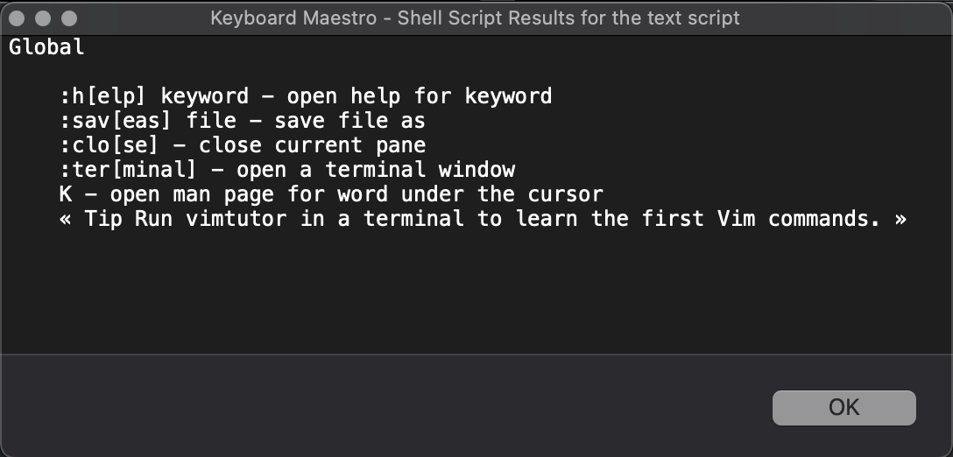
Task: Click the middle gray minimize window button
Action: point(43,18)
